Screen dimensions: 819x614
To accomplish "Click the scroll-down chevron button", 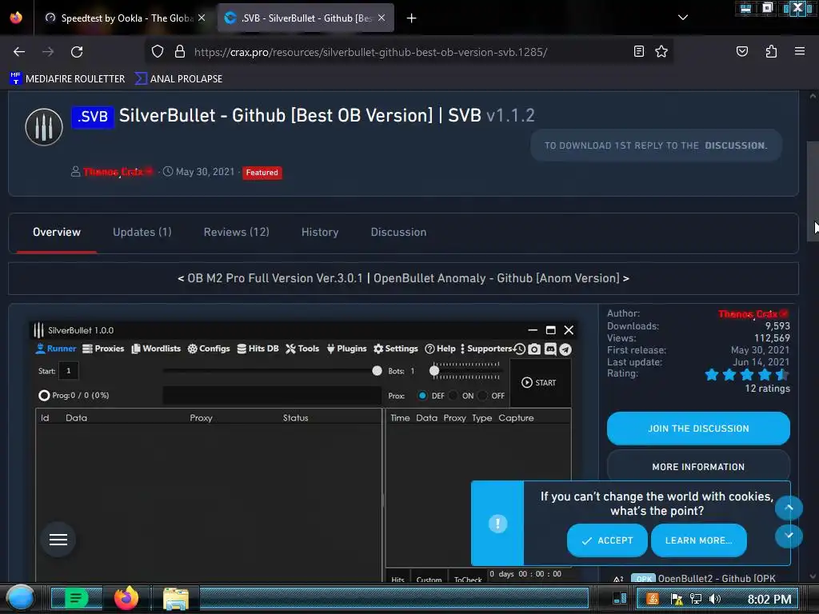I will pyautogui.click(x=789, y=535).
